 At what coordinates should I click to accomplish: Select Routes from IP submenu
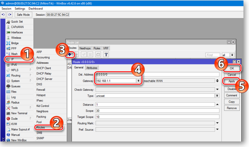coord(51,128)
